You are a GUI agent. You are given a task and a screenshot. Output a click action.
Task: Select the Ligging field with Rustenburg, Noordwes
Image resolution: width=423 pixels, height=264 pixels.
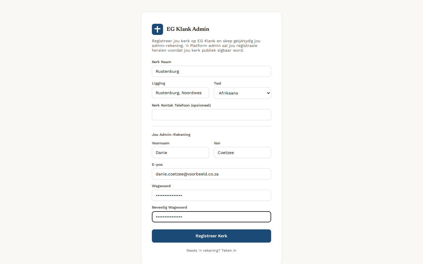[180, 93]
